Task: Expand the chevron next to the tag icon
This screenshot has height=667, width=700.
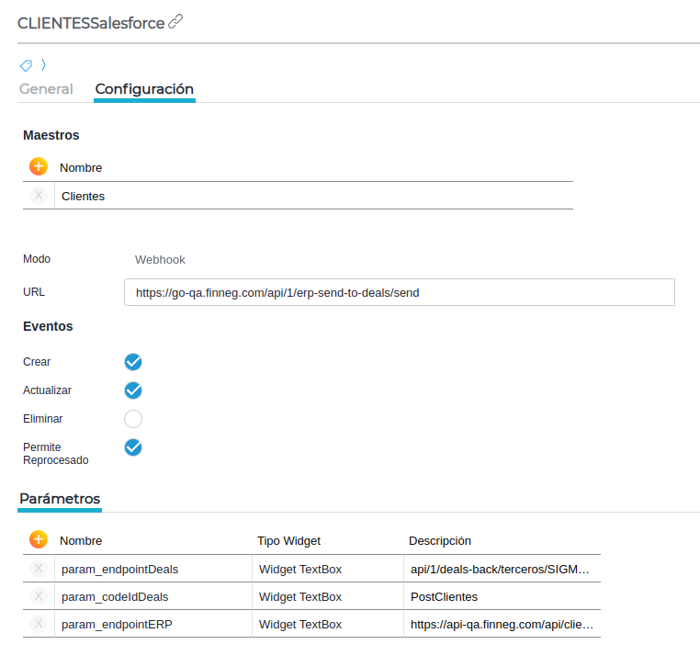Action: coord(43,65)
